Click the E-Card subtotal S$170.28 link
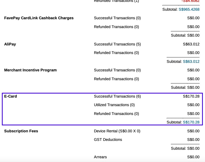This screenshot has height=162, width=205. click(x=191, y=122)
